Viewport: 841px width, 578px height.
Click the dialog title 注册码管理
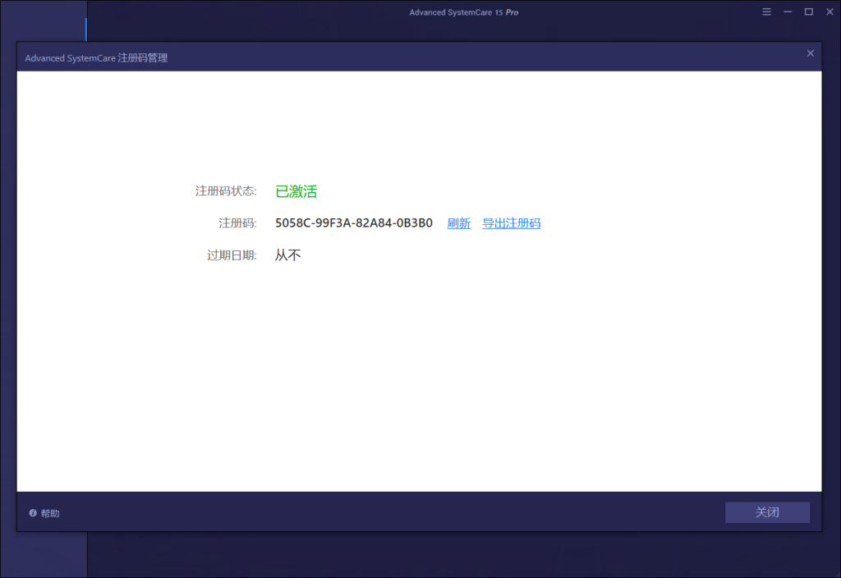pos(143,58)
